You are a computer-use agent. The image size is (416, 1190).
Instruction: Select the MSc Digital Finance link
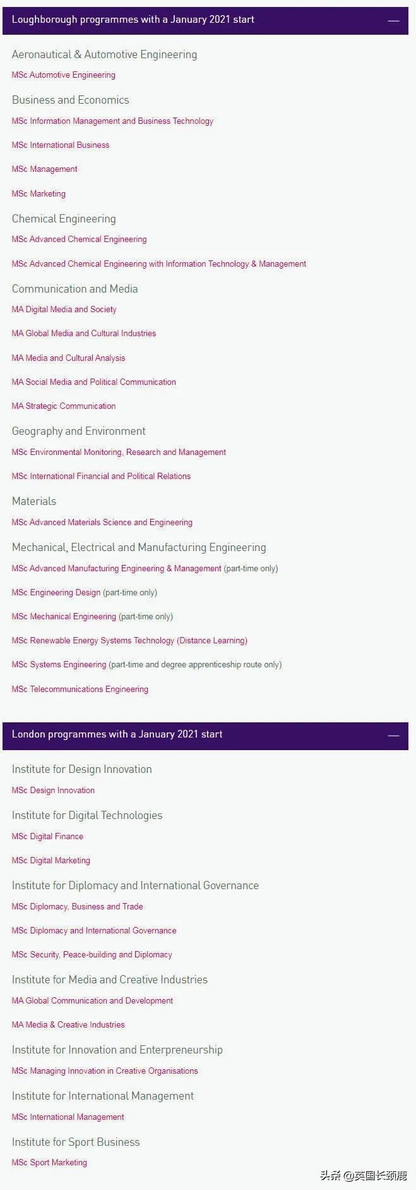(47, 837)
